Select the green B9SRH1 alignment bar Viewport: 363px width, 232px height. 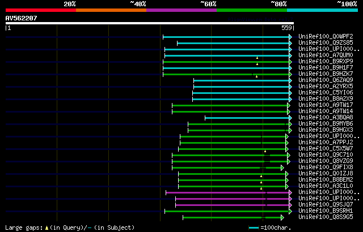[x=227, y=212]
